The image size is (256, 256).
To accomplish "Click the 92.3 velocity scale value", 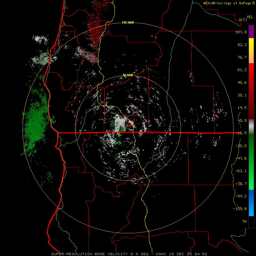I will point(242,45).
